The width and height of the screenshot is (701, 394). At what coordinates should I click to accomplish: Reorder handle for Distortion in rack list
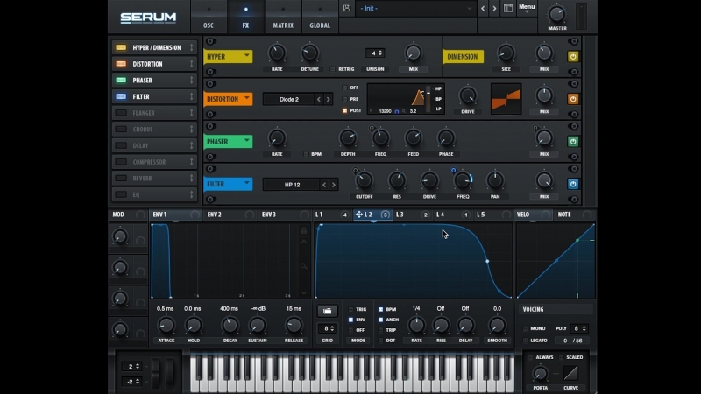click(191, 64)
